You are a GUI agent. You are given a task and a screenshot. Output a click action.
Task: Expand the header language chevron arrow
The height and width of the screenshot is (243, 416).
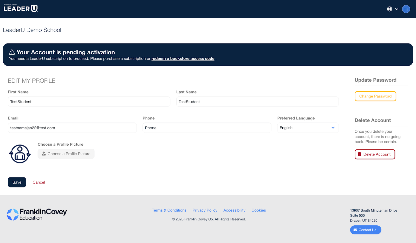[397, 9]
